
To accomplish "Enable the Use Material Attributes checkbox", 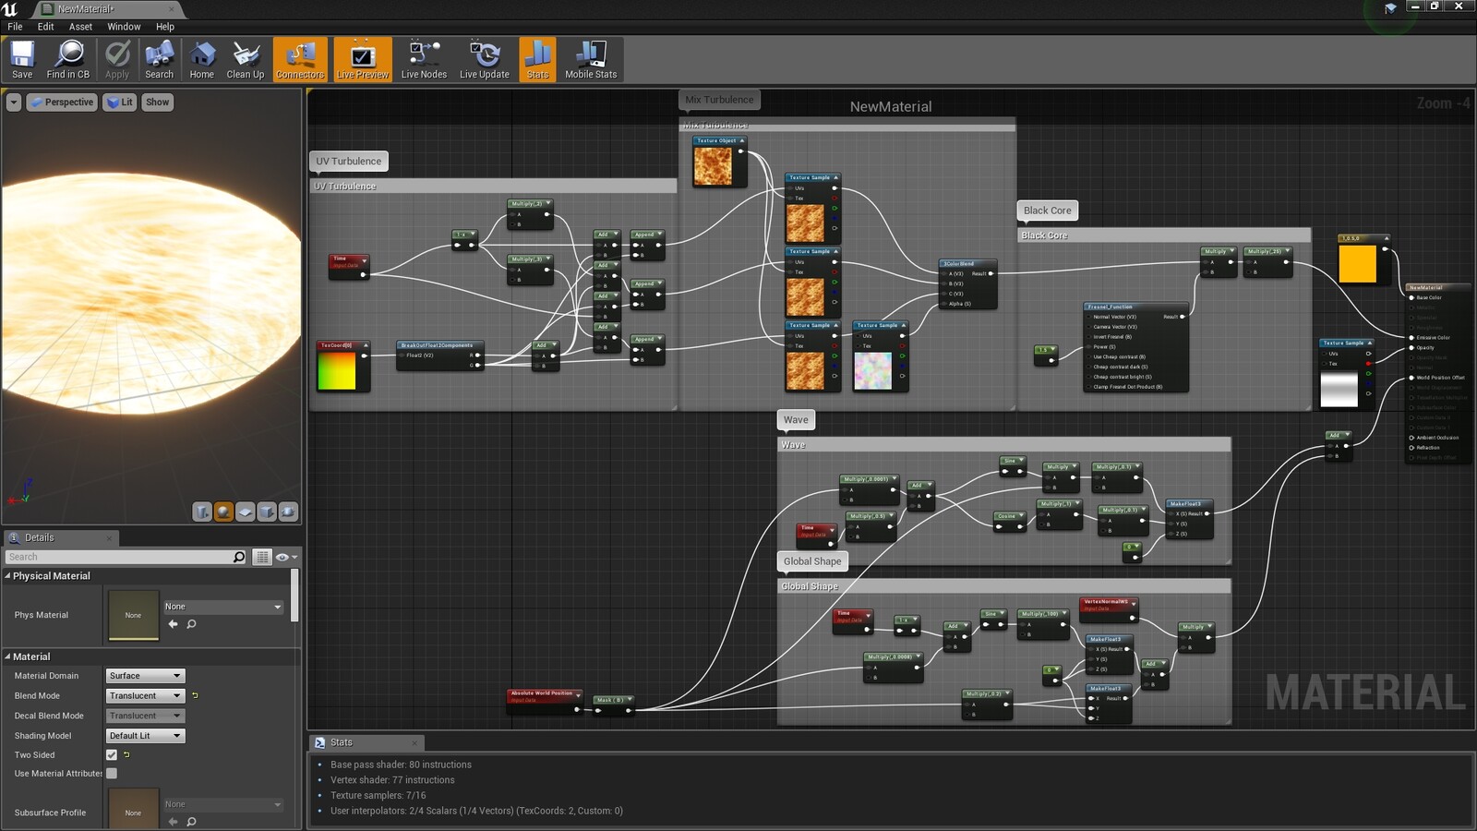I will click(112, 774).
